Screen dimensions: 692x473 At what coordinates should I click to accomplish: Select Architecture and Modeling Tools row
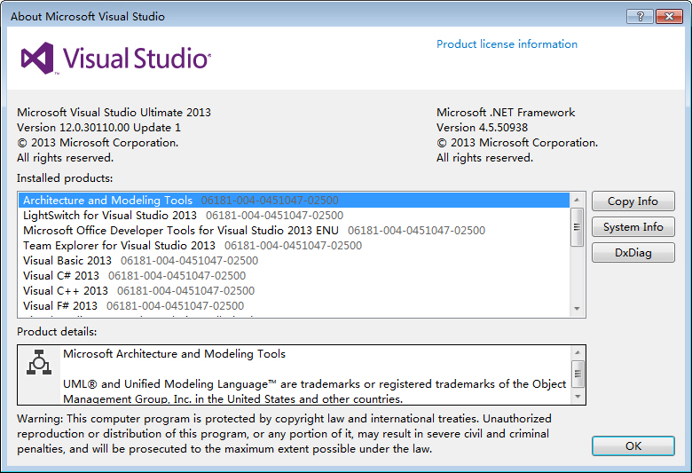[294, 201]
